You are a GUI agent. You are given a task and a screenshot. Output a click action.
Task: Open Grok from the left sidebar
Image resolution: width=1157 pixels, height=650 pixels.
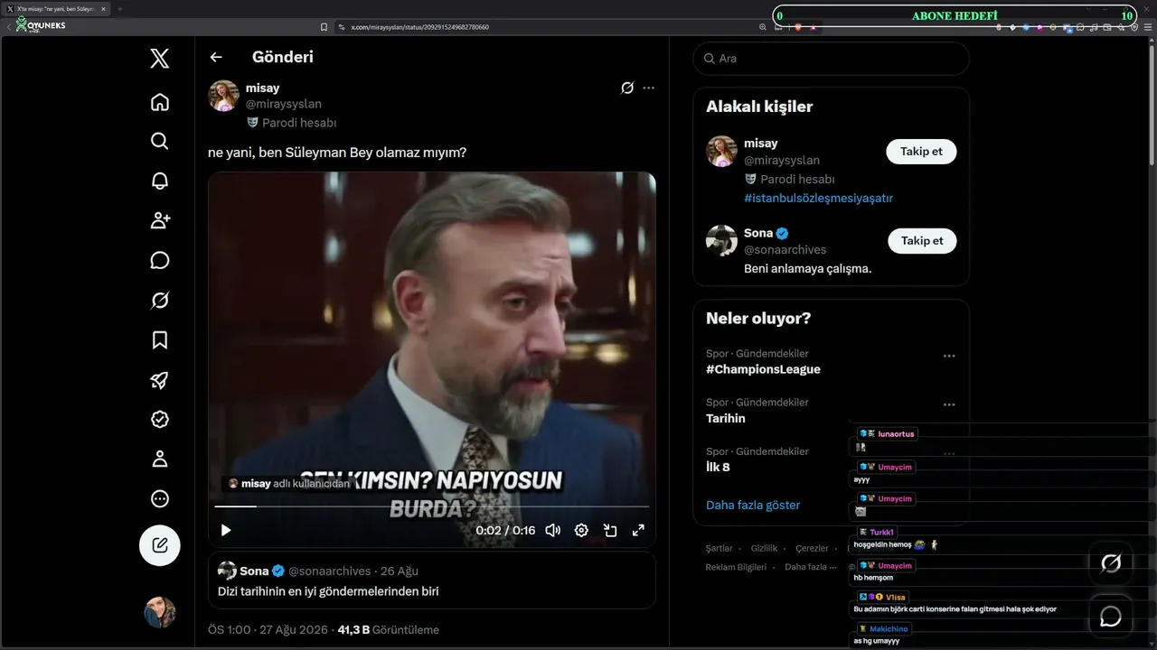tap(160, 301)
